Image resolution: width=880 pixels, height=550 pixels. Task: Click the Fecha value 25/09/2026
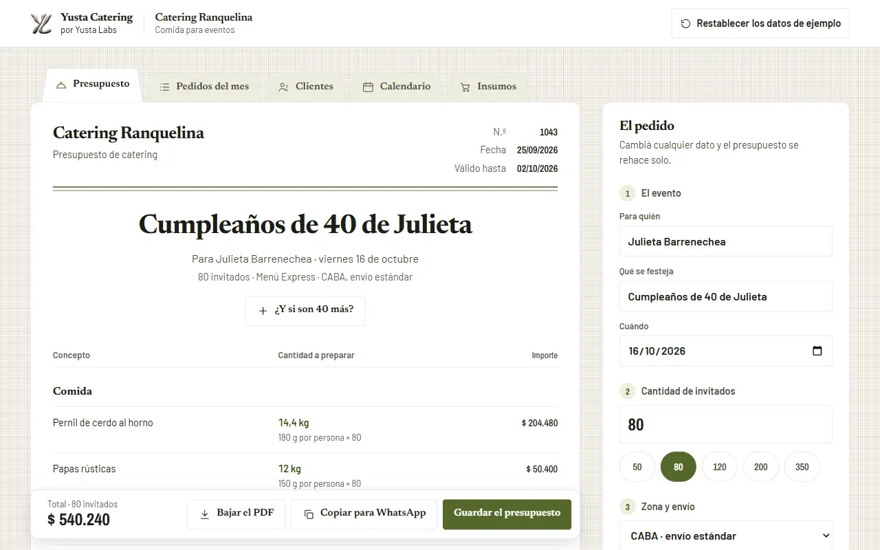pos(538,150)
